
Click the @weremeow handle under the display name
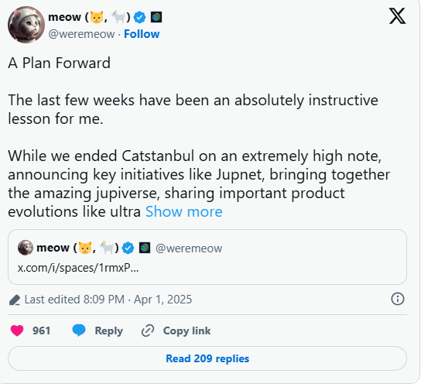tap(81, 34)
